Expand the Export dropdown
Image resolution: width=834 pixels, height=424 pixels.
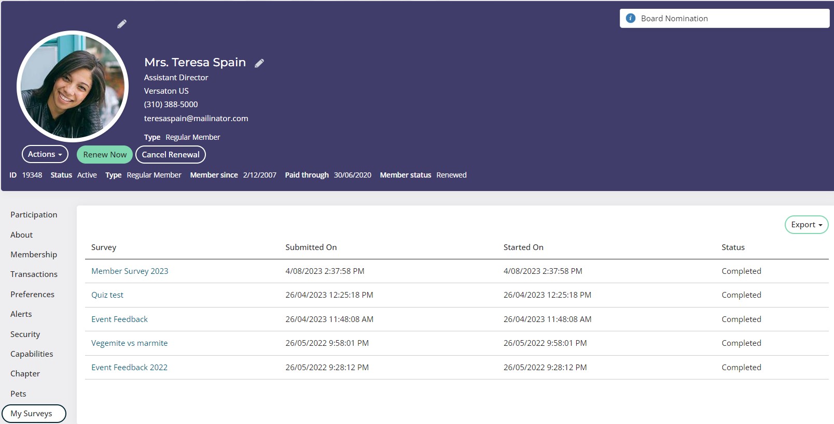point(807,225)
